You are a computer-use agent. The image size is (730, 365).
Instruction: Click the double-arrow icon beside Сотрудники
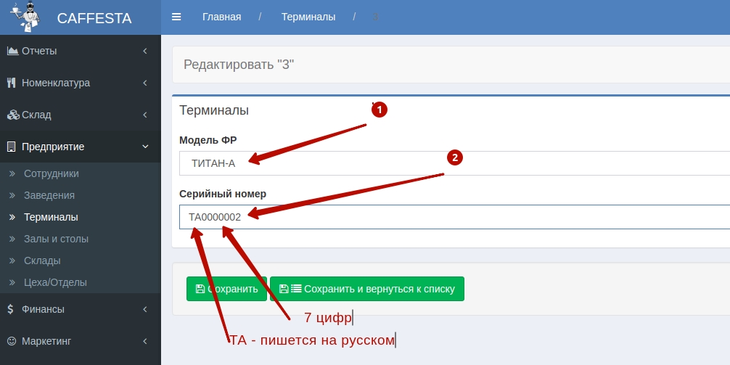click(12, 173)
